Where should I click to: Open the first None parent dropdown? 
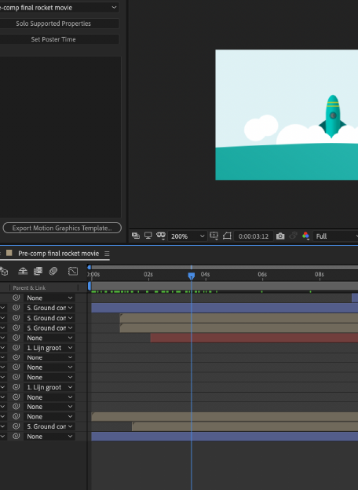click(x=49, y=298)
